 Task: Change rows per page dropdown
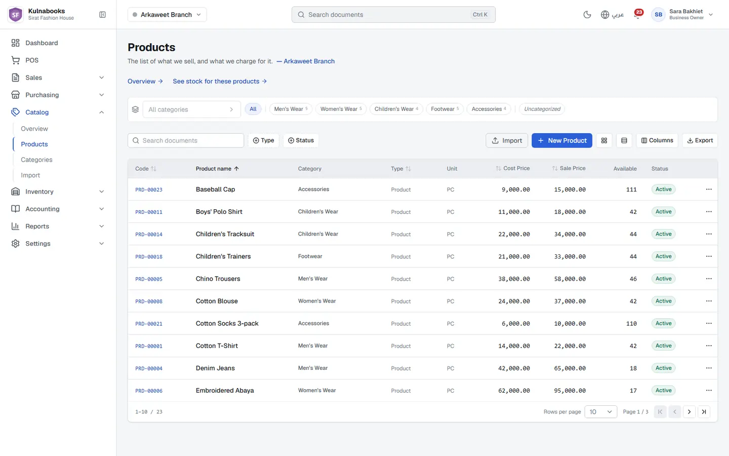coord(601,412)
